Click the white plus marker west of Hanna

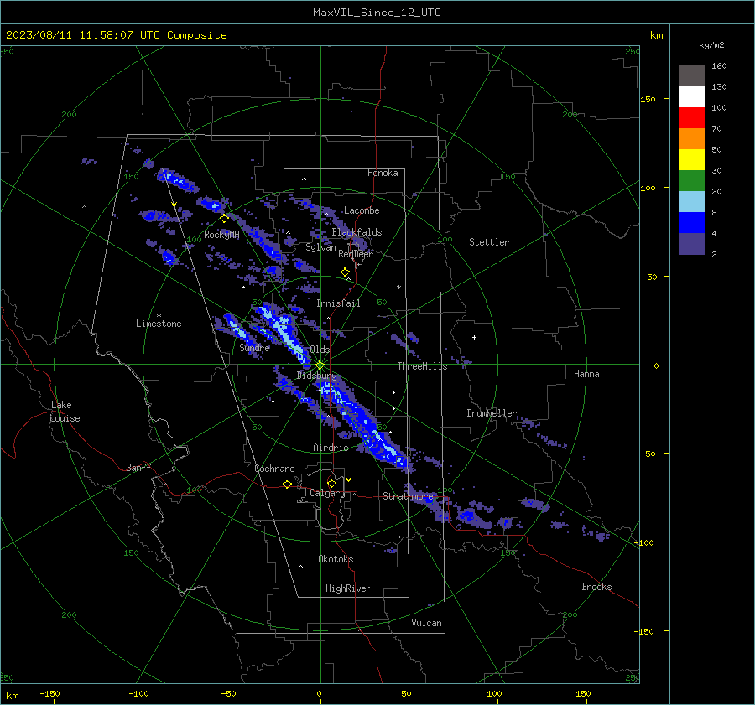[474, 337]
